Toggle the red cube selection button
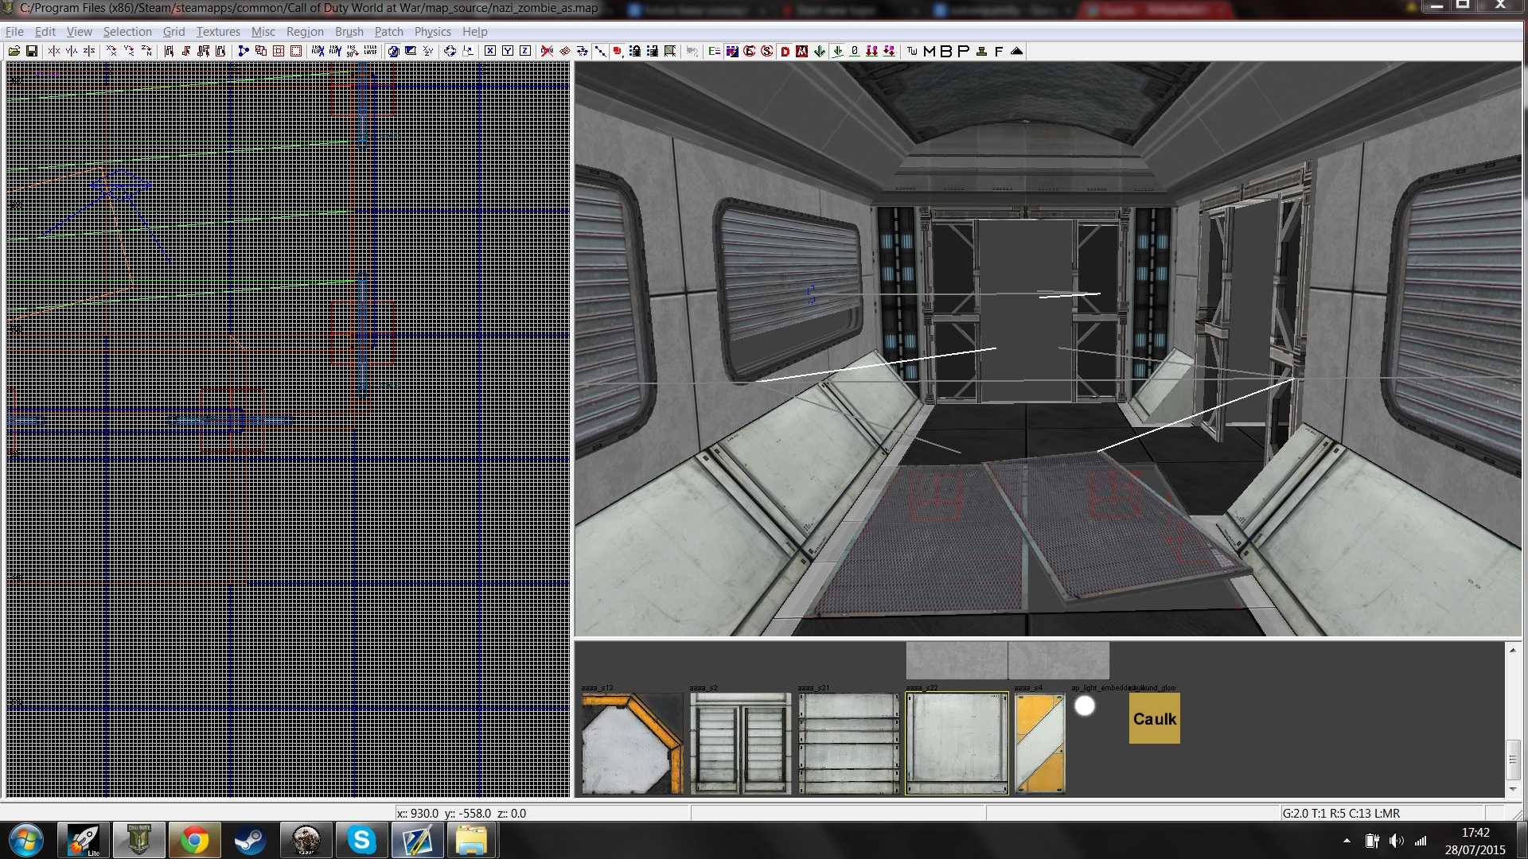Image resolution: width=1528 pixels, height=859 pixels. pos(618,51)
